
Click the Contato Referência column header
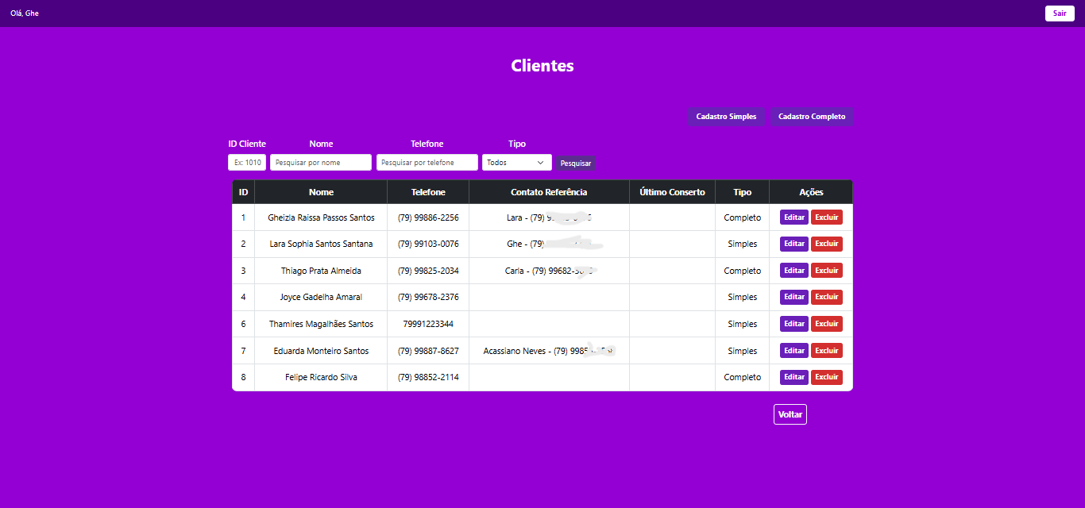549,192
